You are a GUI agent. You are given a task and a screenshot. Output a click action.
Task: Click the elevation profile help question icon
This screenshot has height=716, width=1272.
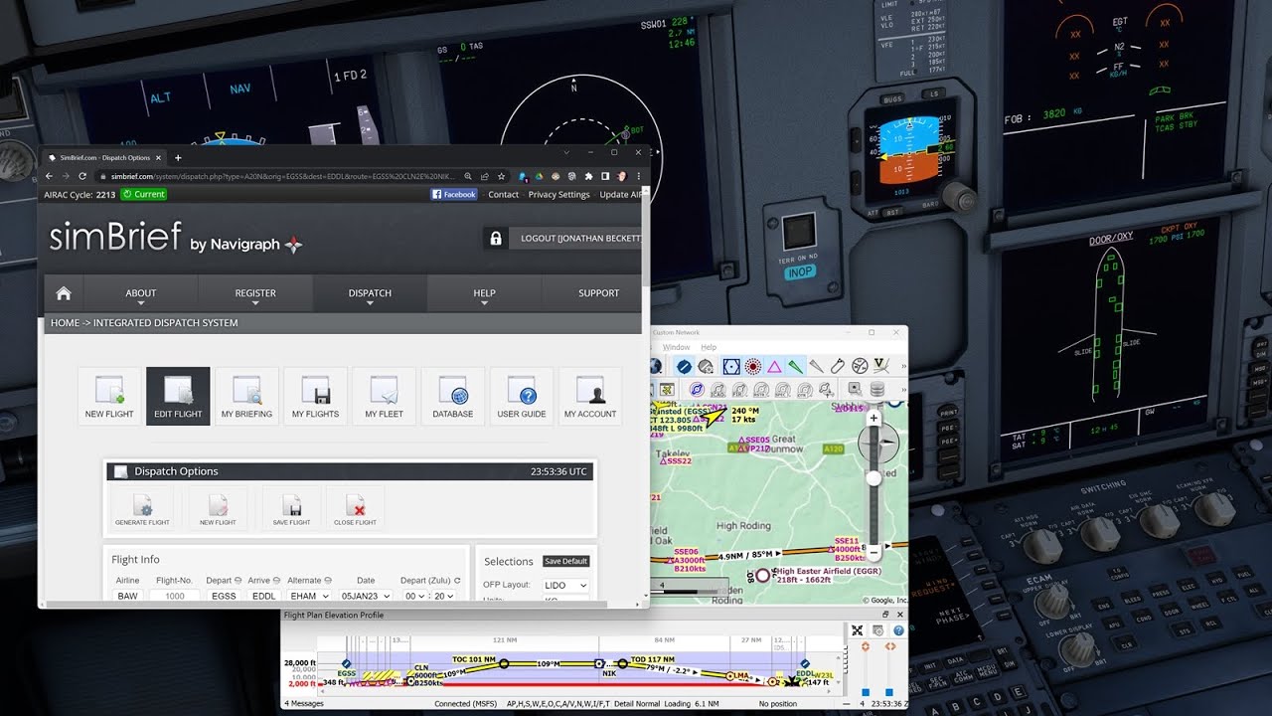pos(898,630)
